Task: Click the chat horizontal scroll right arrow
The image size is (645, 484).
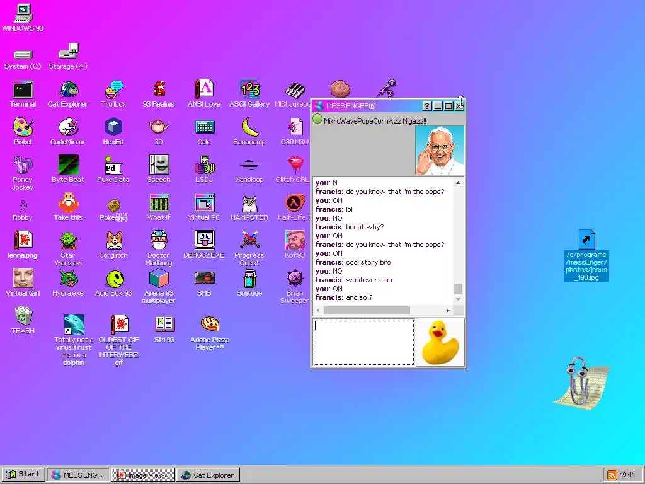Action: [448, 310]
